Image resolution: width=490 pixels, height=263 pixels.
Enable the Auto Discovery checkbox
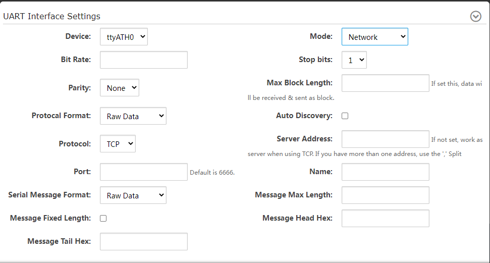click(x=345, y=116)
